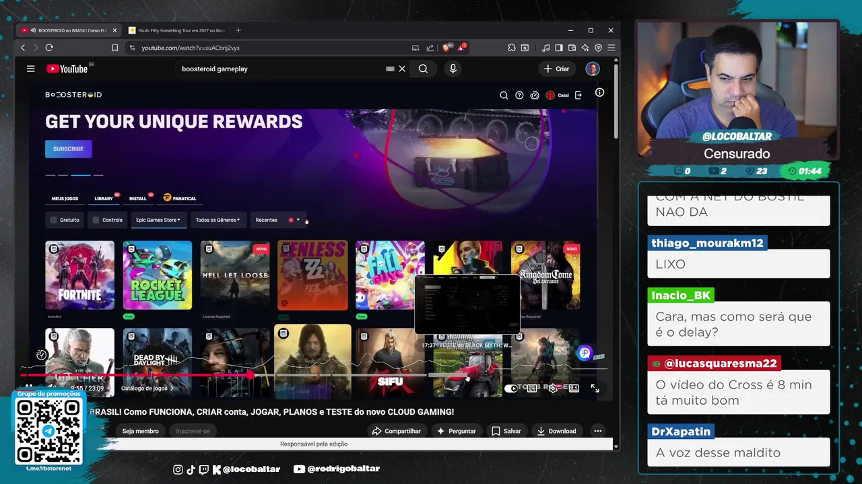862x484 pixels.
Task: Select the Hell Let Loose game thumbnail
Action: click(x=235, y=275)
